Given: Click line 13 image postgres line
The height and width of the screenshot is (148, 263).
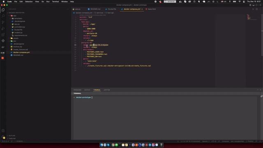Looking at the screenshot, I should pyautogui.click(x=96, y=45).
